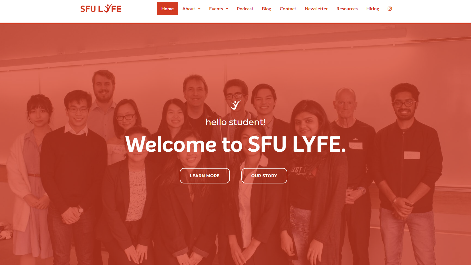Open the Blog page
Viewport: 471px width, 265px height.
(267, 9)
